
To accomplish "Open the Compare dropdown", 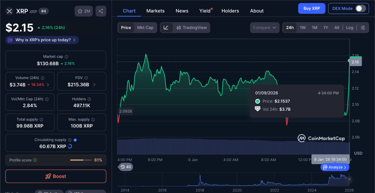I will (264, 28).
